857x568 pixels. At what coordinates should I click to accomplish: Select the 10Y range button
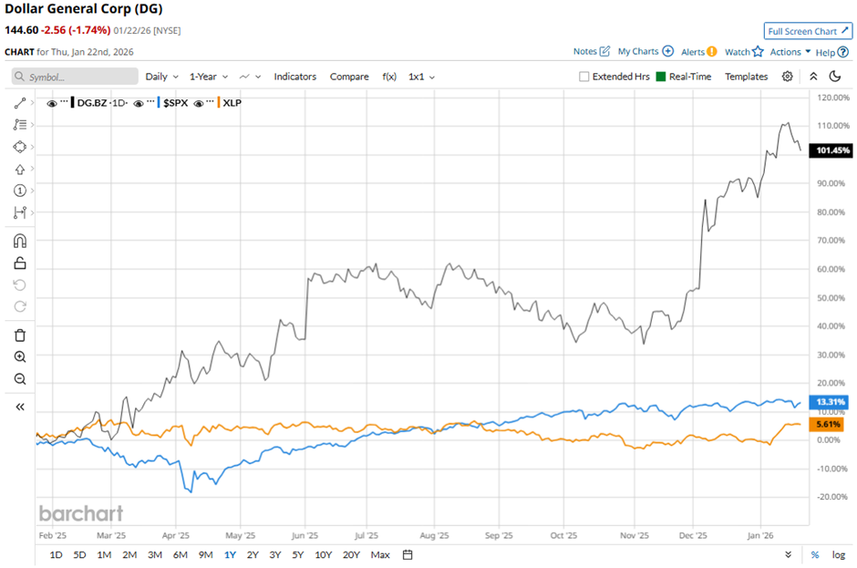[323, 555]
